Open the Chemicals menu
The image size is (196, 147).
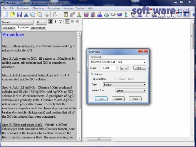(x=38, y=9)
